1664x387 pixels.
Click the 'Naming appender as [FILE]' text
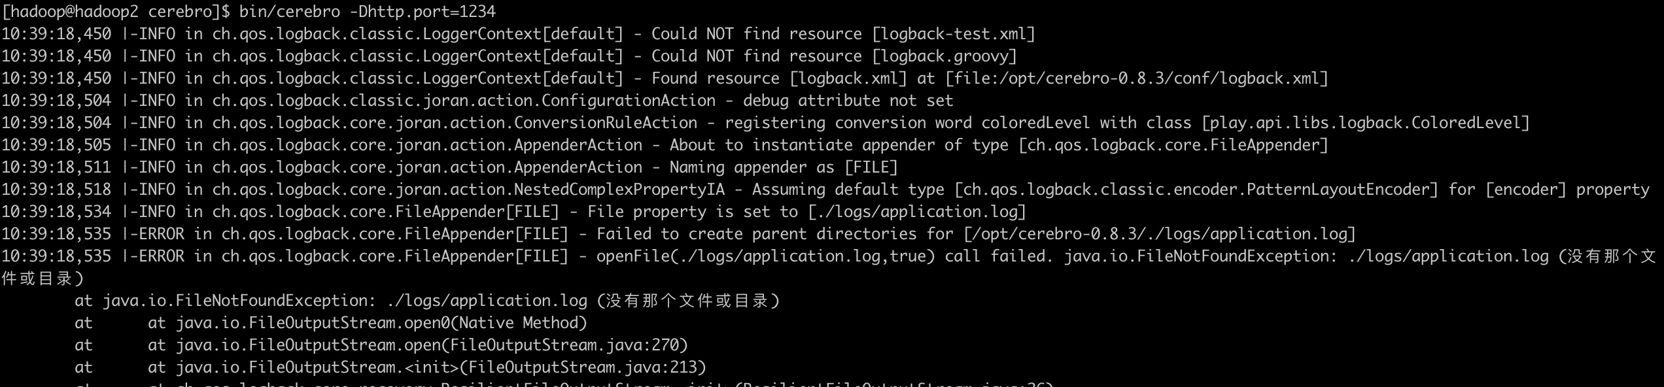point(784,167)
